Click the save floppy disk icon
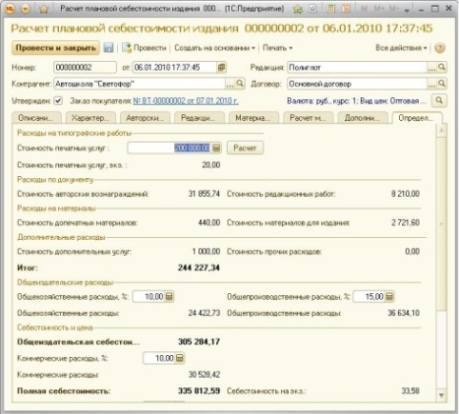Image resolution: width=459 pixels, height=414 pixels. (x=108, y=48)
